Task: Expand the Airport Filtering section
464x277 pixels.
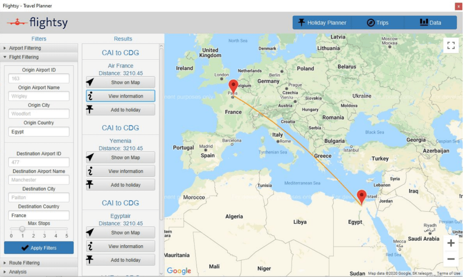Action: 25,48
